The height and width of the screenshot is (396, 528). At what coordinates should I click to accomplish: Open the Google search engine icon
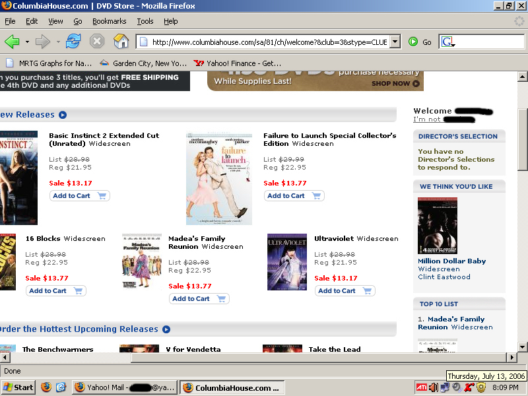coord(447,42)
